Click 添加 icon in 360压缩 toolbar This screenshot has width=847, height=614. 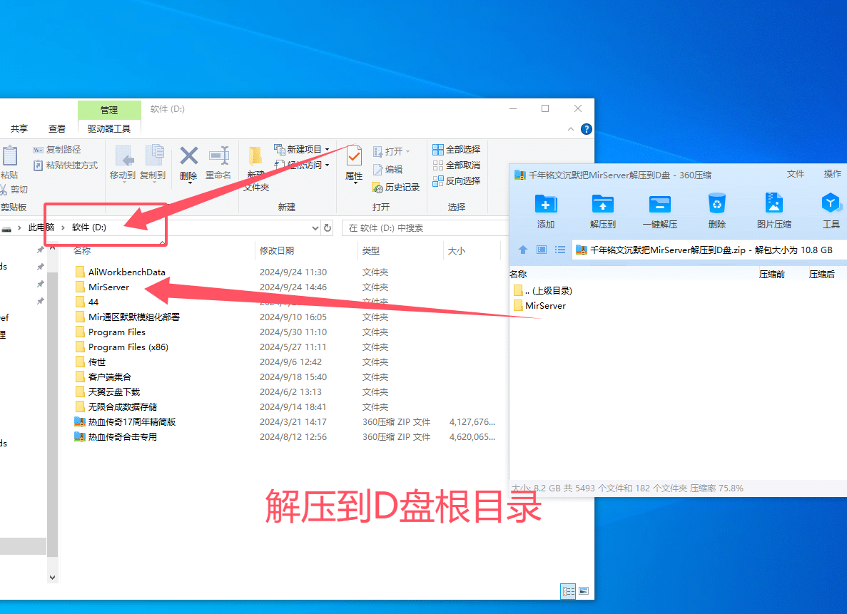(x=546, y=204)
